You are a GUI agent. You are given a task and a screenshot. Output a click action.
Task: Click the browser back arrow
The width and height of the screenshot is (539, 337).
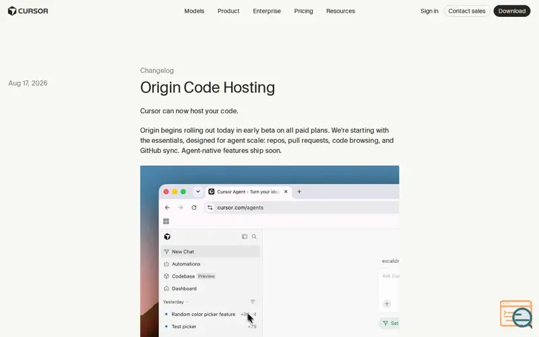coord(167,208)
